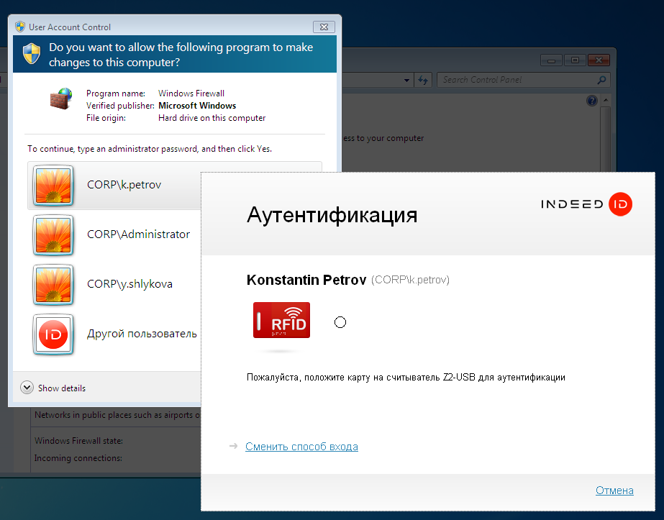Screen dimensions: 664x520
Task: Click the Control Panel refresh arrows button
Action: (x=423, y=80)
